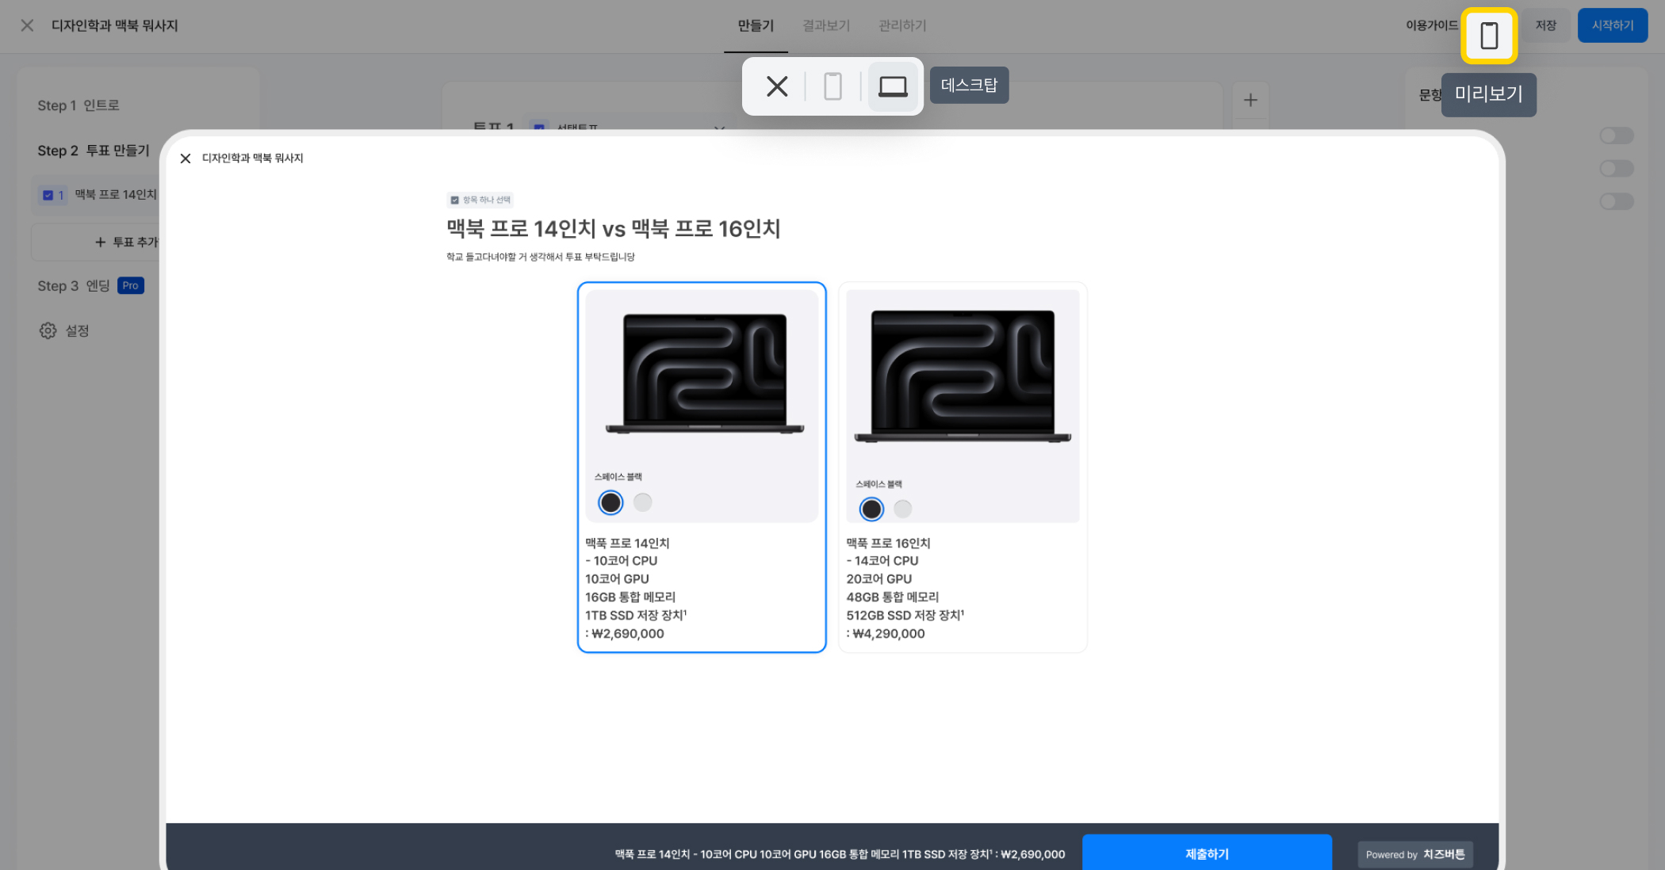Select the 맥북 프로 16인치 option card
Image resolution: width=1665 pixels, height=870 pixels.
click(x=962, y=586)
